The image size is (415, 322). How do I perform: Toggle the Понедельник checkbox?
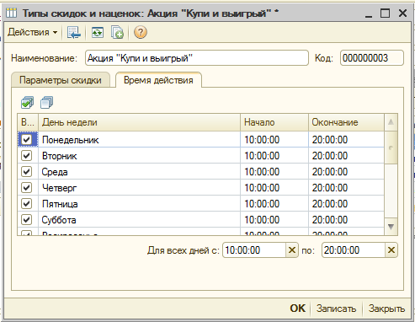[27, 139]
